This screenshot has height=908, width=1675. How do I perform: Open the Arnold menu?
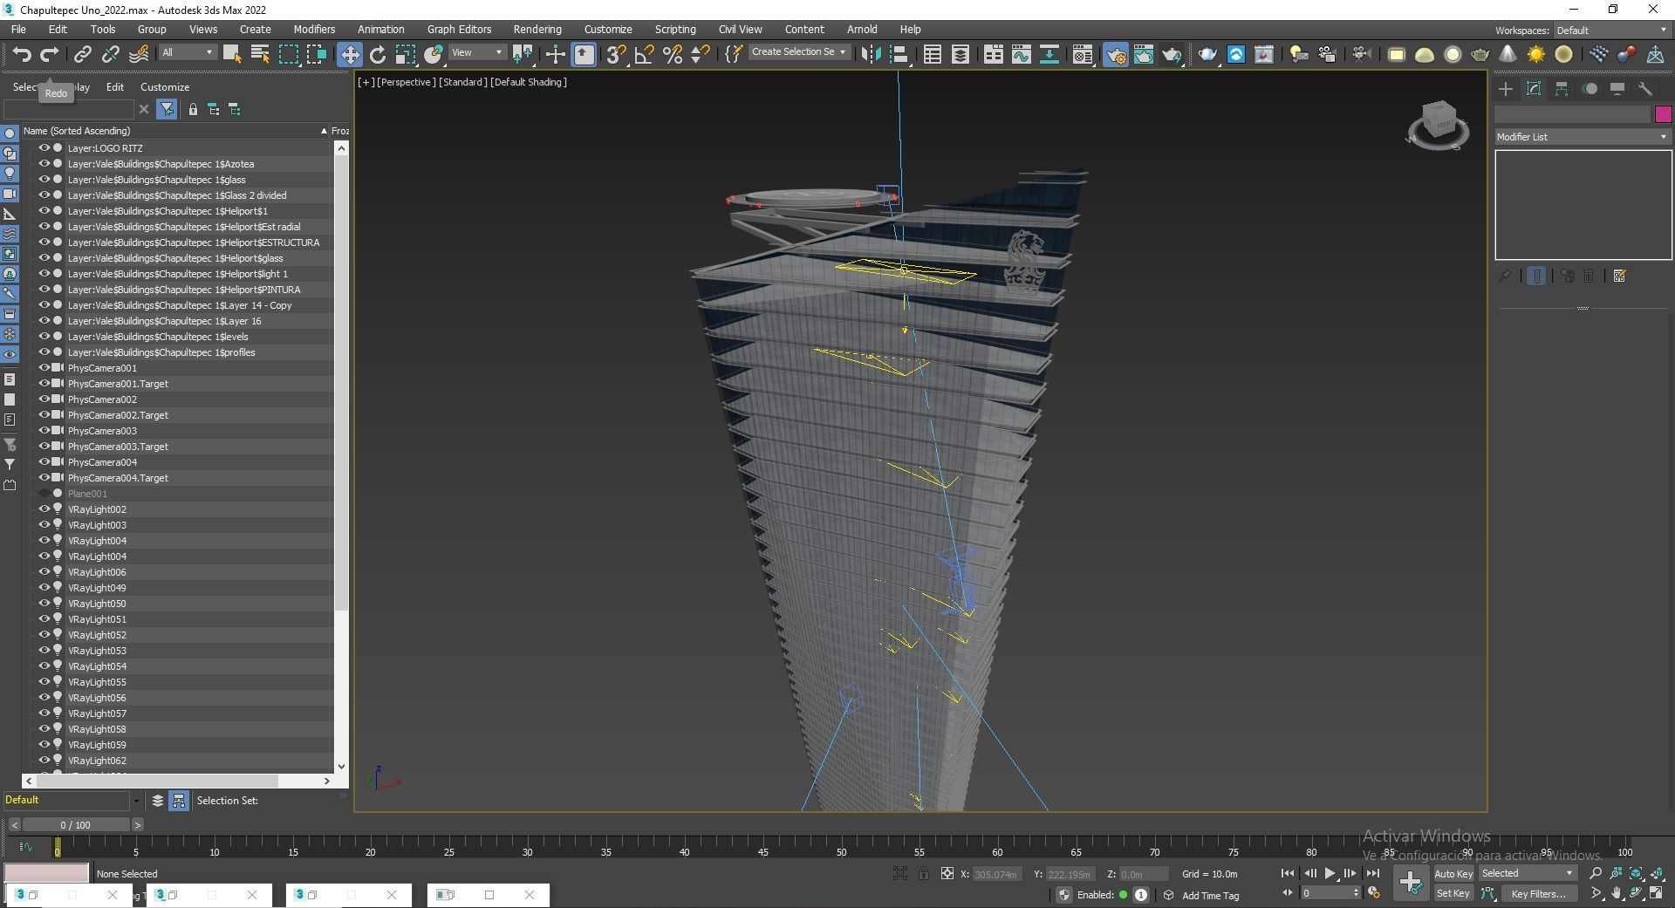click(862, 29)
